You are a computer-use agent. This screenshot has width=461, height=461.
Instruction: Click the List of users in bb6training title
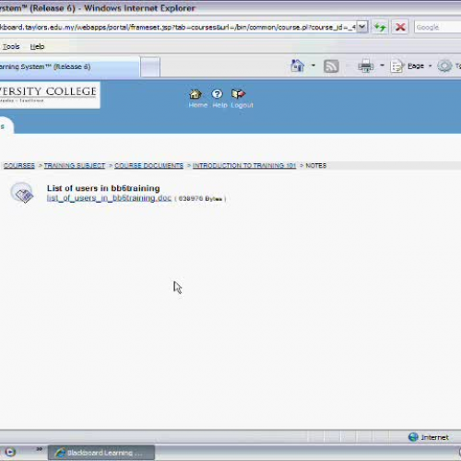click(x=103, y=188)
